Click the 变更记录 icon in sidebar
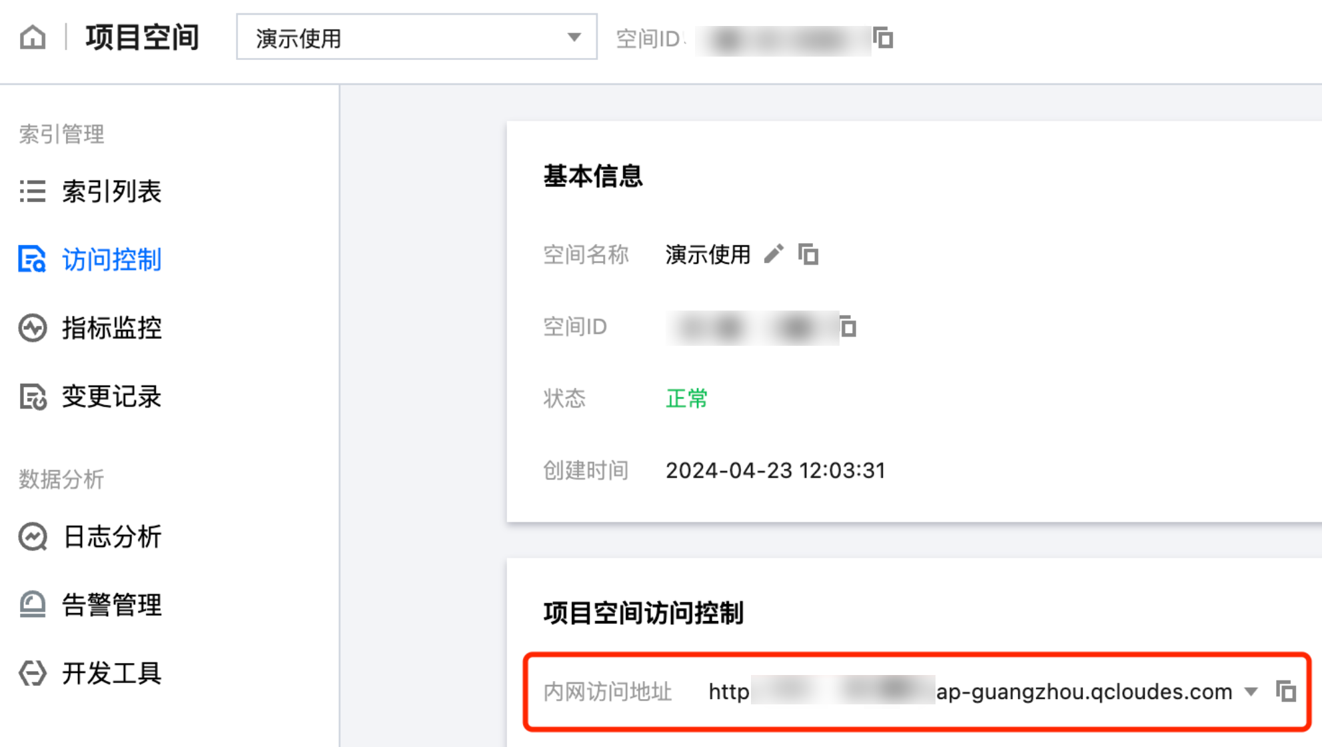The height and width of the screenshot is (747, 1322). [32, 396]
